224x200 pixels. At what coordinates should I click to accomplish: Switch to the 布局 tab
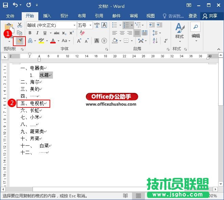[82, 16]
